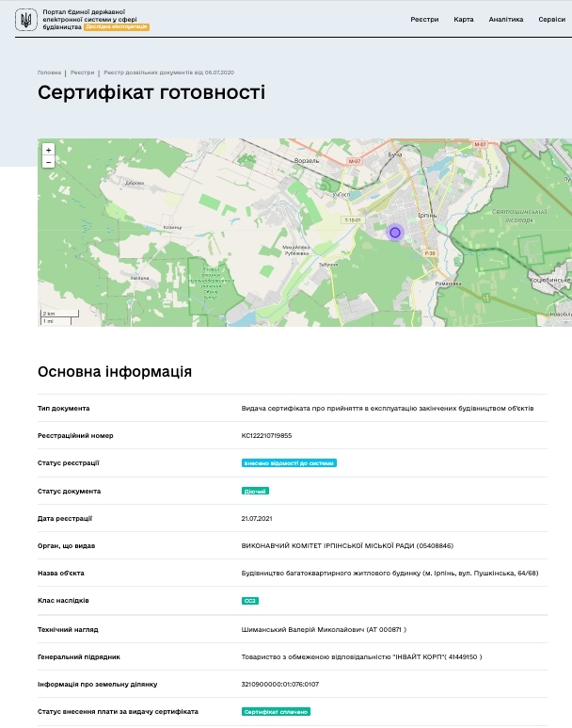Click the object name with Пушкінська, 64/68 address

click(x=389, y=573)
